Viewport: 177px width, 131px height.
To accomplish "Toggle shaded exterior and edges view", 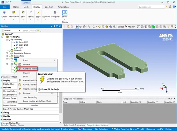I will 77,27.
